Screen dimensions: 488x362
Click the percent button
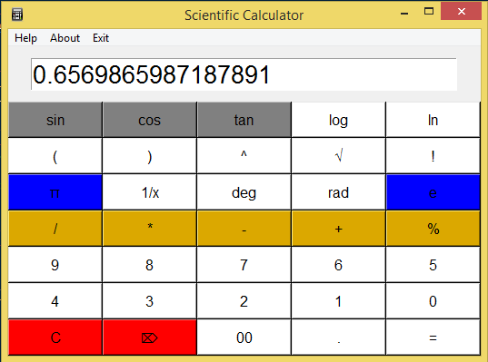(x=433, y=229)
